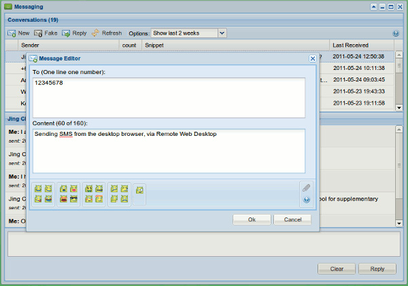Image resolution: width=408 pixels, height=286 pixels.
Task: Click the Reply icon in the toolbar
Action: coord(66,33)
